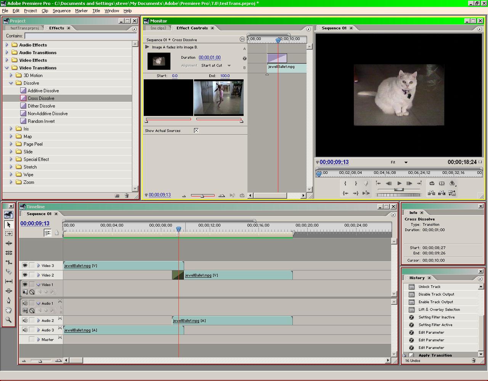
Task: Click the Lift button in Monitor
Action: 432,193
